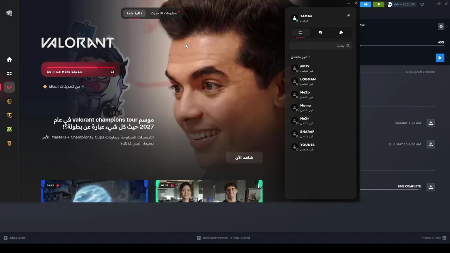The width and height of the screenshot is (450, 253).
Task: Open the '4 من تحديثات الحالة' status link
Action: [63, 86]
